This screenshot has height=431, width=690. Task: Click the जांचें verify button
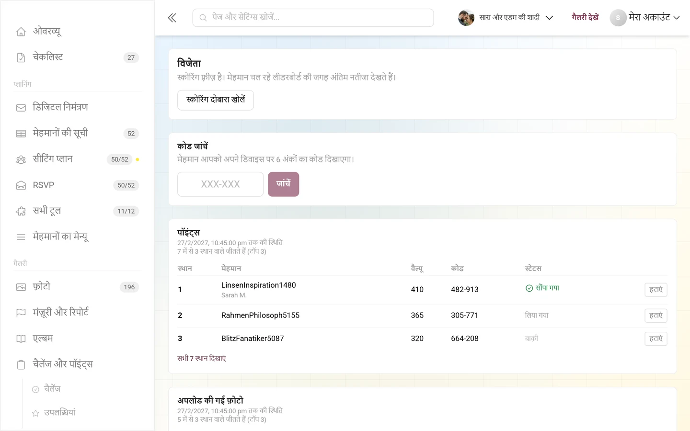pos(283,184)
